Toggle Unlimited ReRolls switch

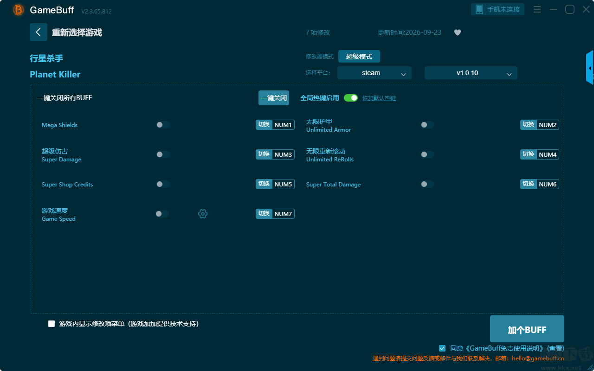coord(427,154)
